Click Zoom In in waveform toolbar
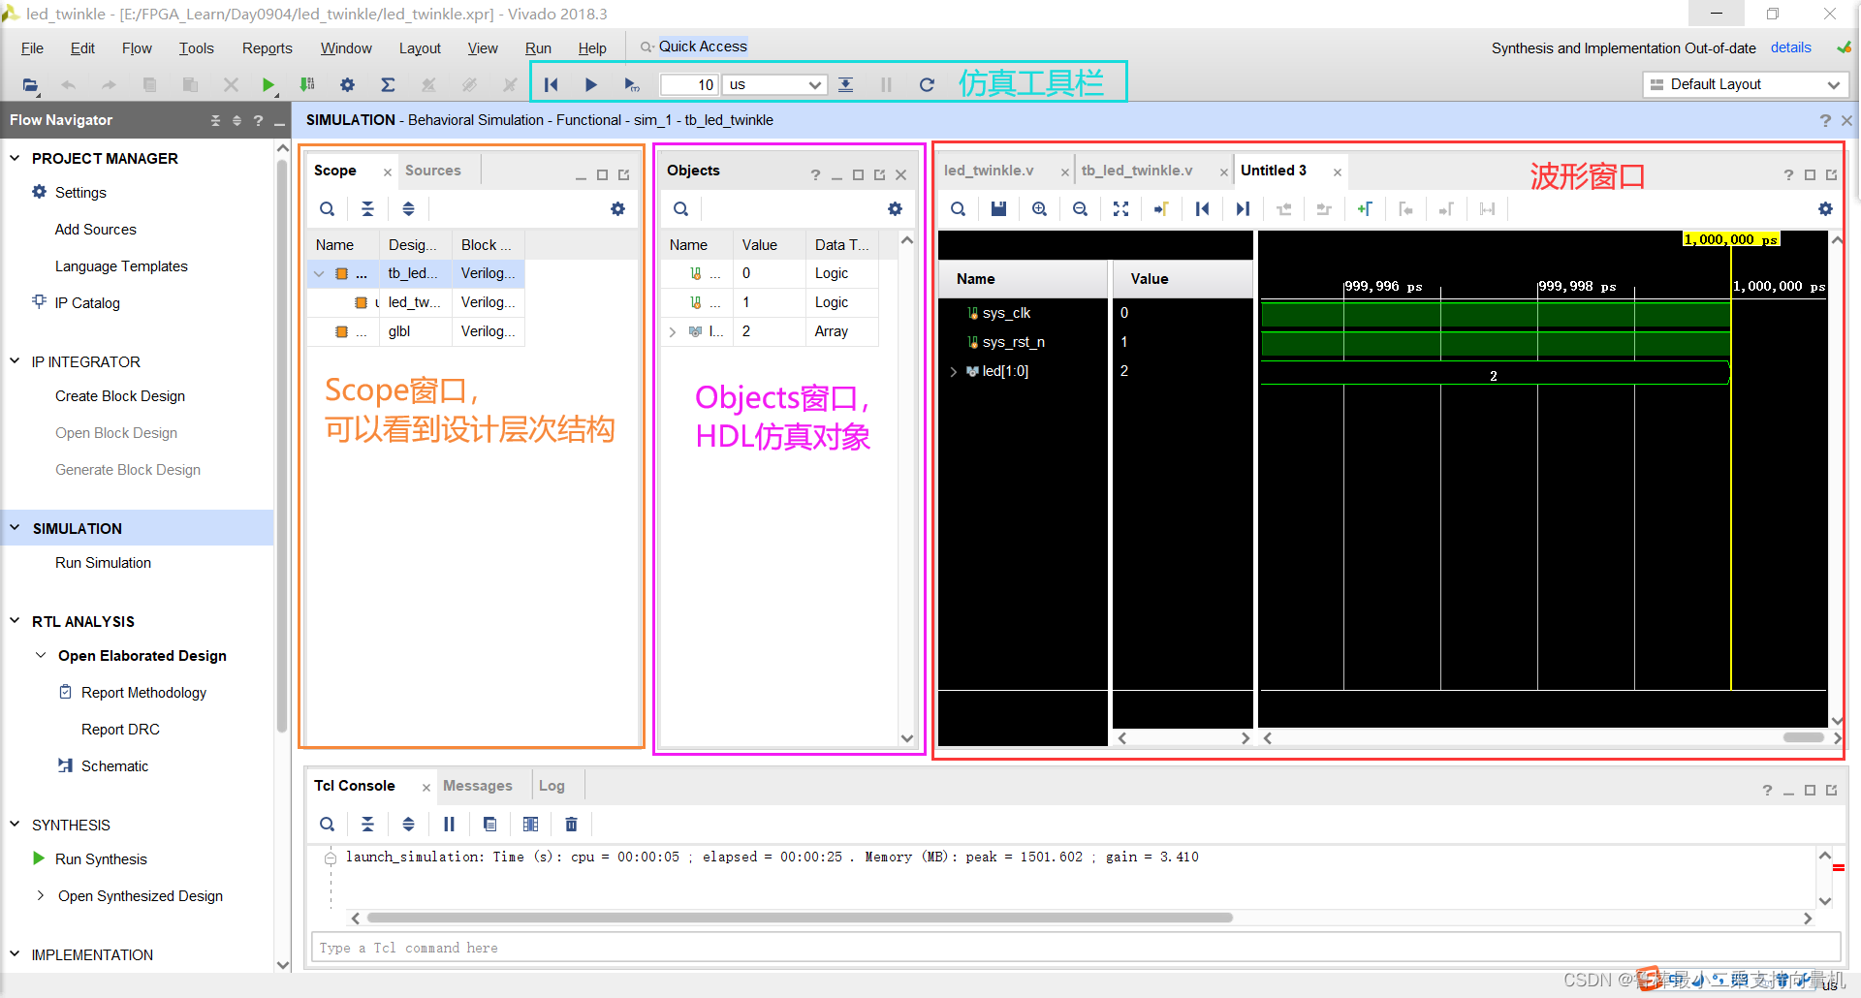The height and width of the screenshot is (998, 1861). click(1039, 209)
